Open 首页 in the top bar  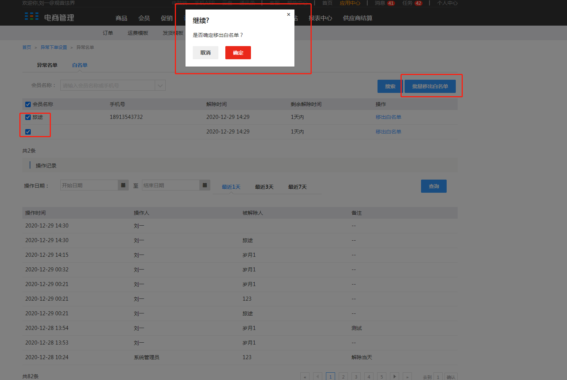pos(327,3)
